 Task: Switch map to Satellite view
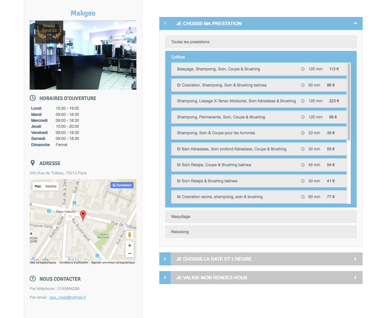pyautogui.click(x=51, y=186)
